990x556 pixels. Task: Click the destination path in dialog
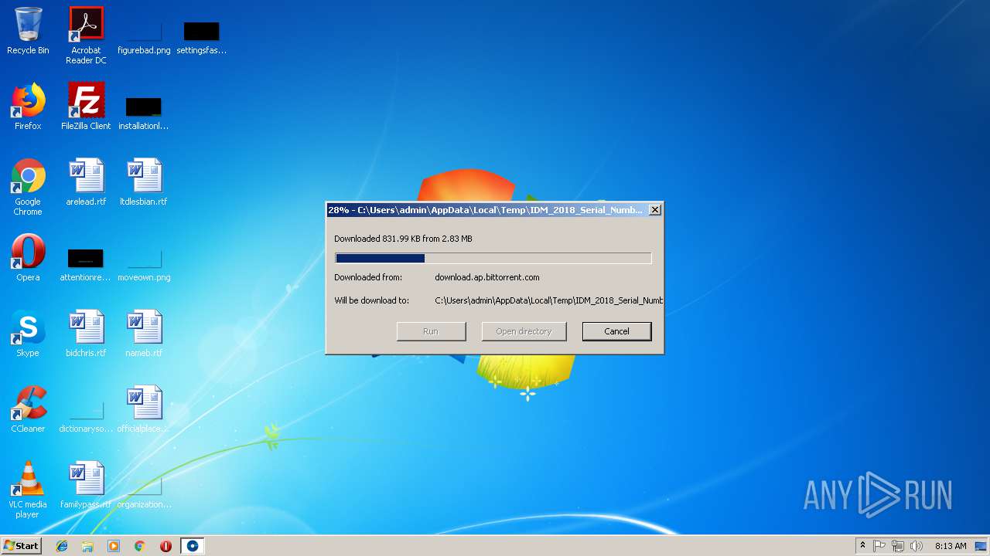(548, 300)
